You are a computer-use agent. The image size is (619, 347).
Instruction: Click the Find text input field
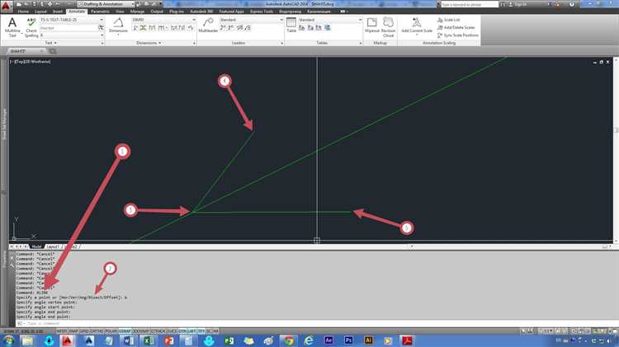pos(69,28)
